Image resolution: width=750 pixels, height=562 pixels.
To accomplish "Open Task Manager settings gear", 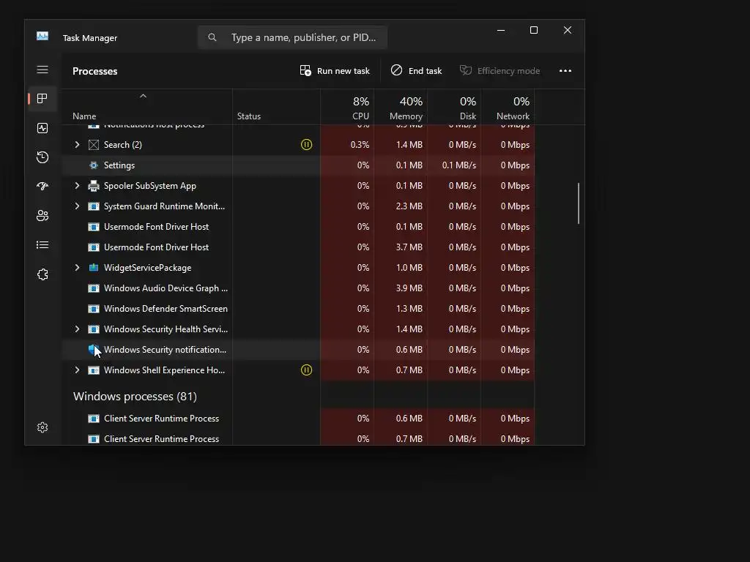I will click(42, 427).
